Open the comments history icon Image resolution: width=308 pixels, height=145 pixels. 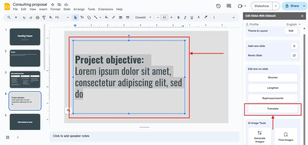(229, 6)
